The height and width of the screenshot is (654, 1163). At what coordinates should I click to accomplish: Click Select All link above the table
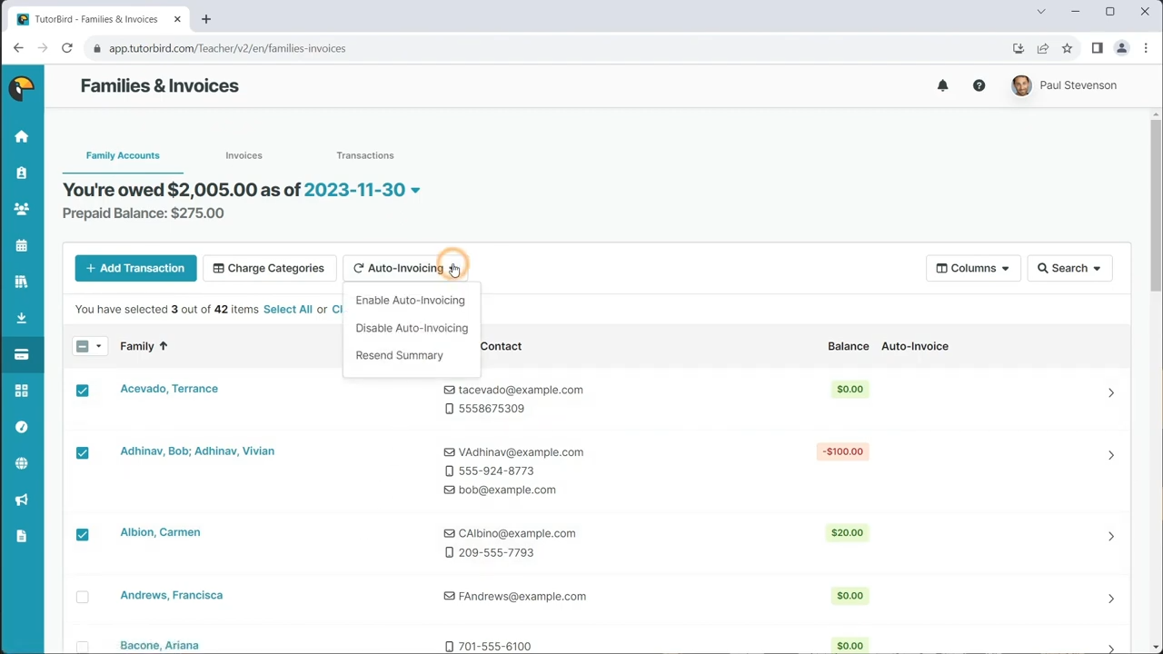pos(287,309)
